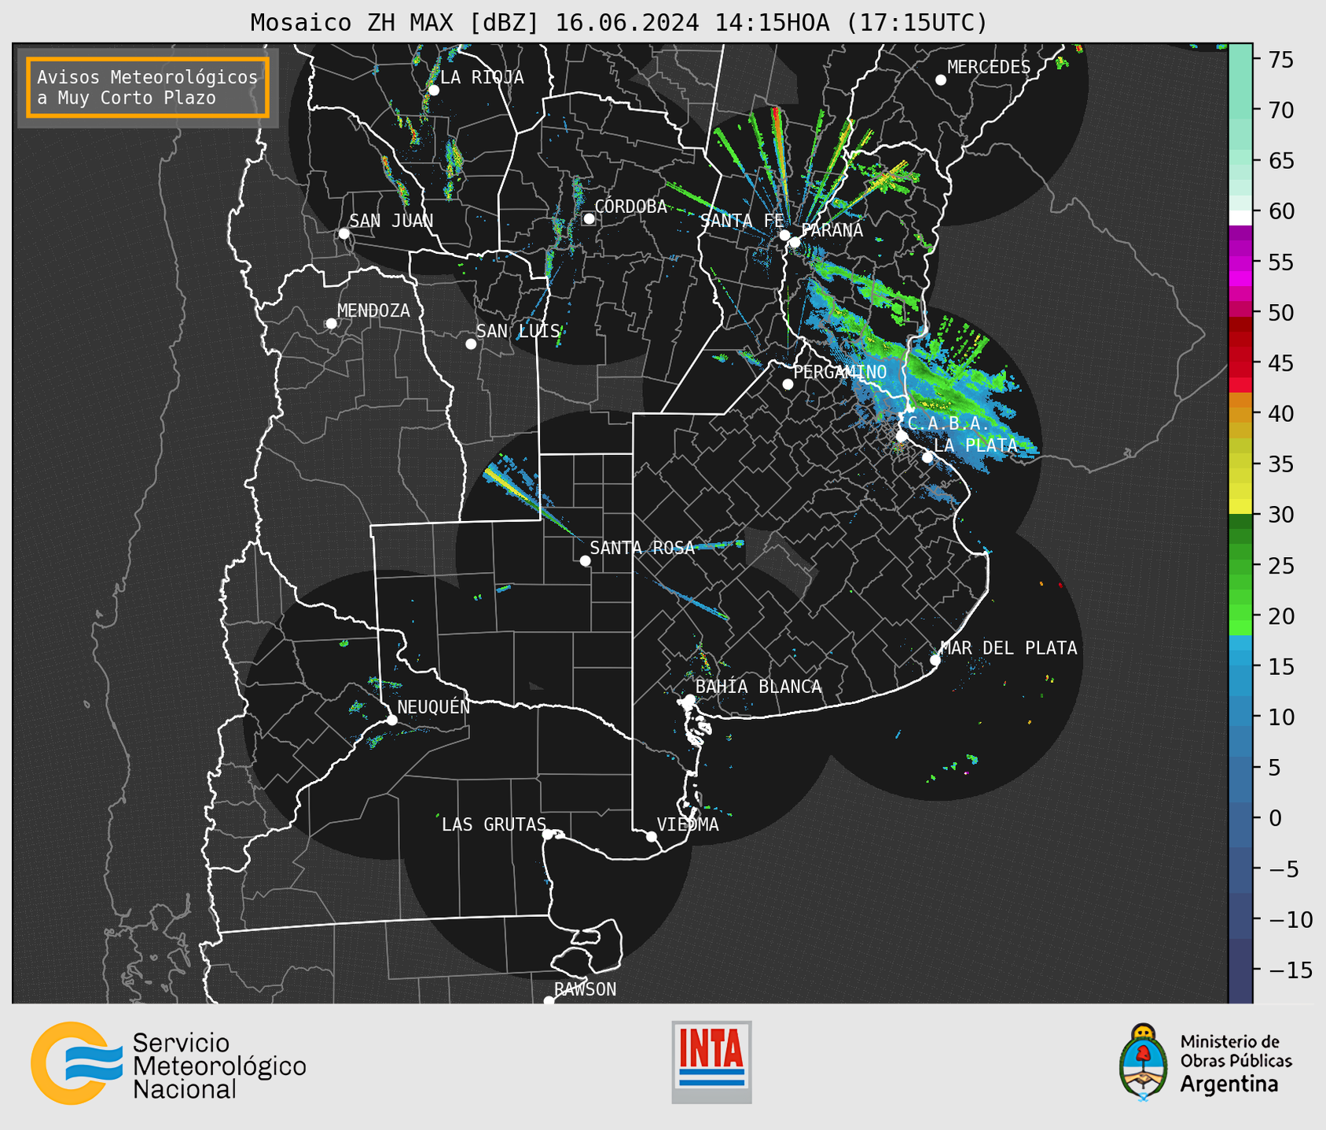
Task: Click the MERCEDES label text
Action: pos(989,67)
